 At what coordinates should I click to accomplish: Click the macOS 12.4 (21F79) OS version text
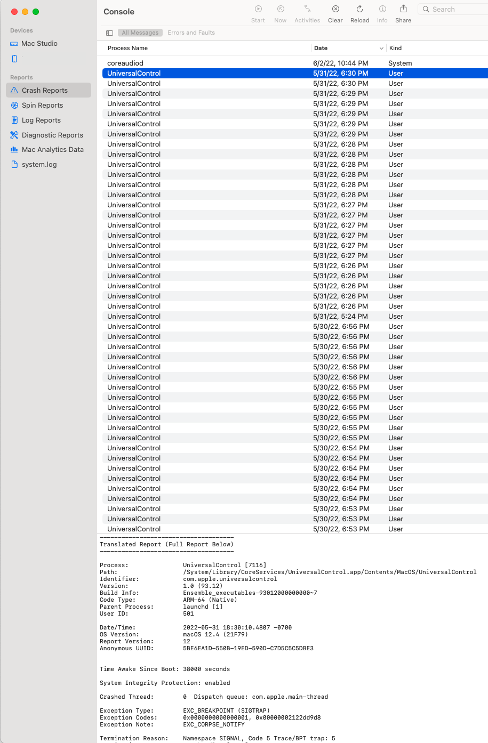tap(215, 634)
